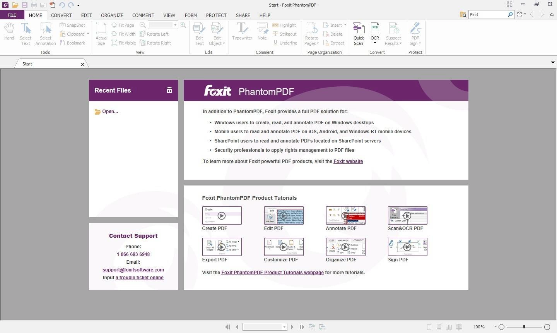Close the Start tab
Image resolution: width=557 pixels, height=333 pixels.
point(82,64)
